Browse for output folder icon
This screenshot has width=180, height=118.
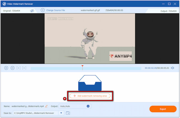pyautogui.click(x=68, y=113)
